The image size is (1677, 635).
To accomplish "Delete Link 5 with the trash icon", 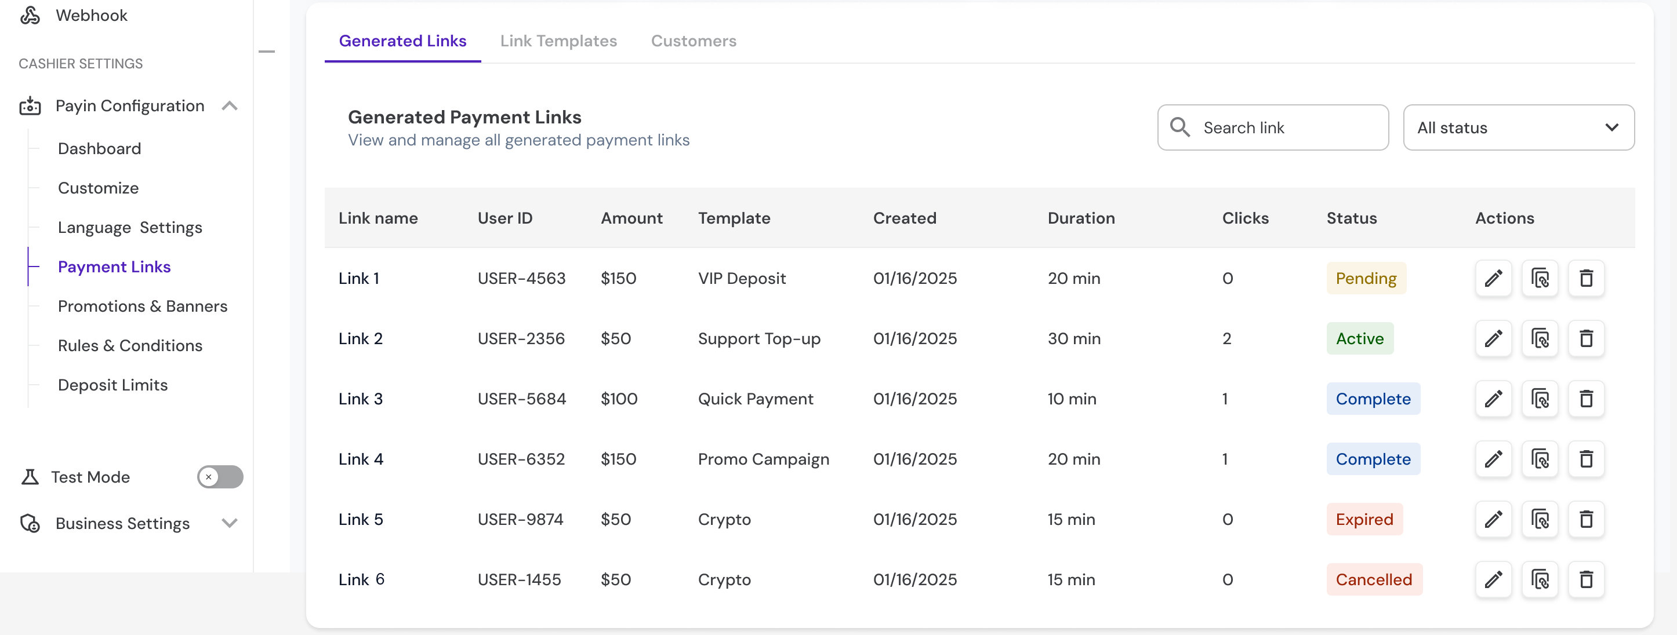I will pyautogui.click(x=1586, y=519).
